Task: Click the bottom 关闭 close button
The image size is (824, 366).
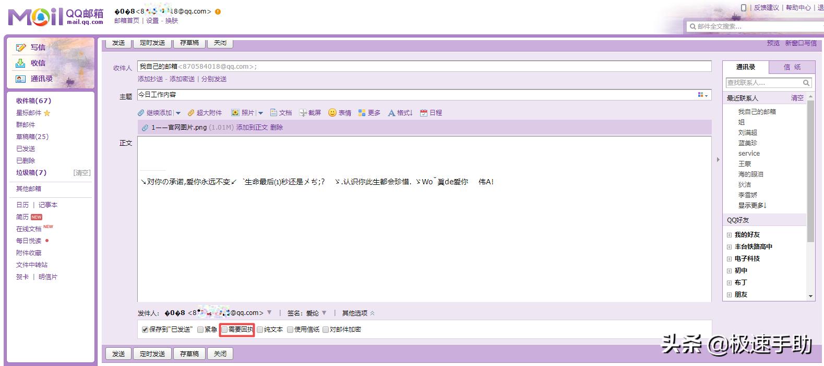Action: (220, 354)
